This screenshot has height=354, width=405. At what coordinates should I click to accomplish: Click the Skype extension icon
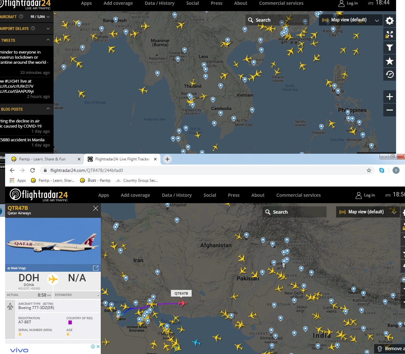coord(382,170)
